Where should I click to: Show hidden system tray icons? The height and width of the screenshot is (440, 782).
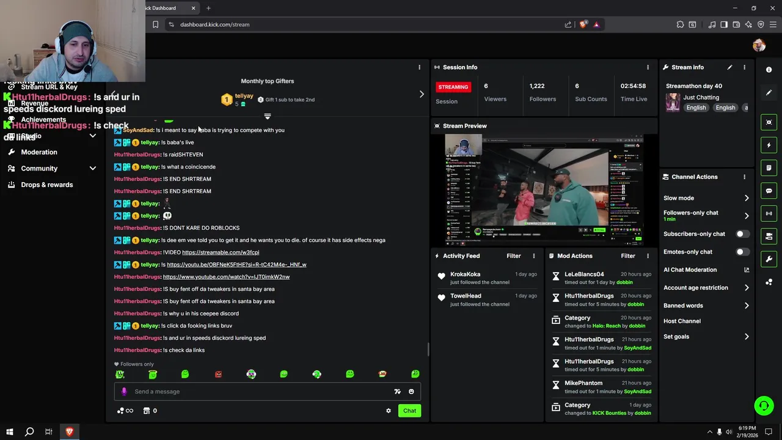coord(710,432)
